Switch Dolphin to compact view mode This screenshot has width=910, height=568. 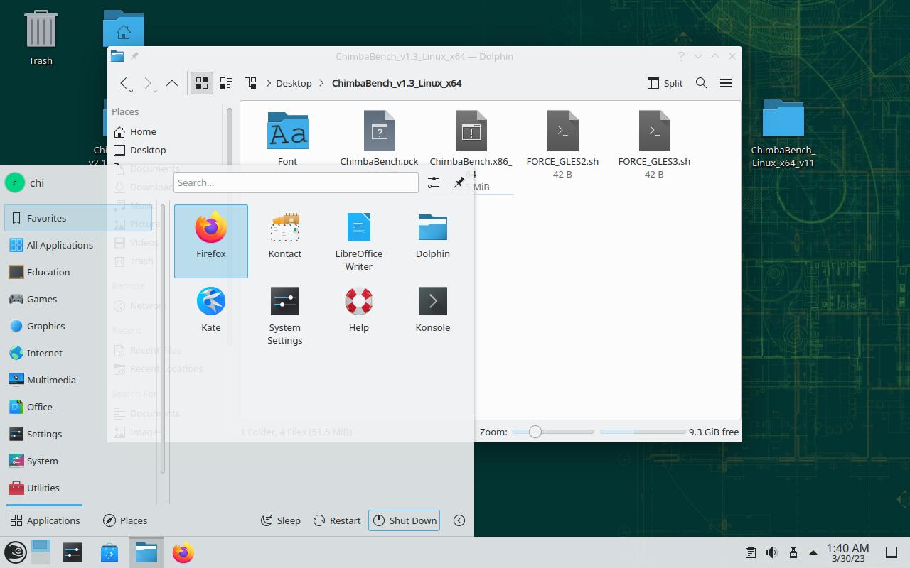pyautogui.click(x=226, y=83)
